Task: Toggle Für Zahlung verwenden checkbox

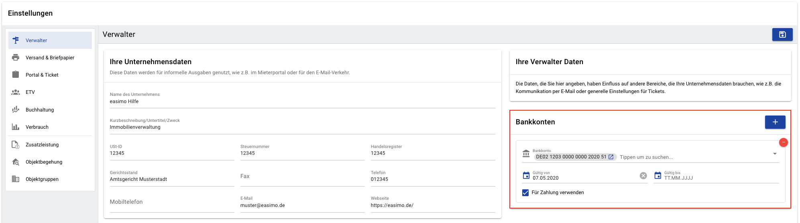Action: coord(525,193)
